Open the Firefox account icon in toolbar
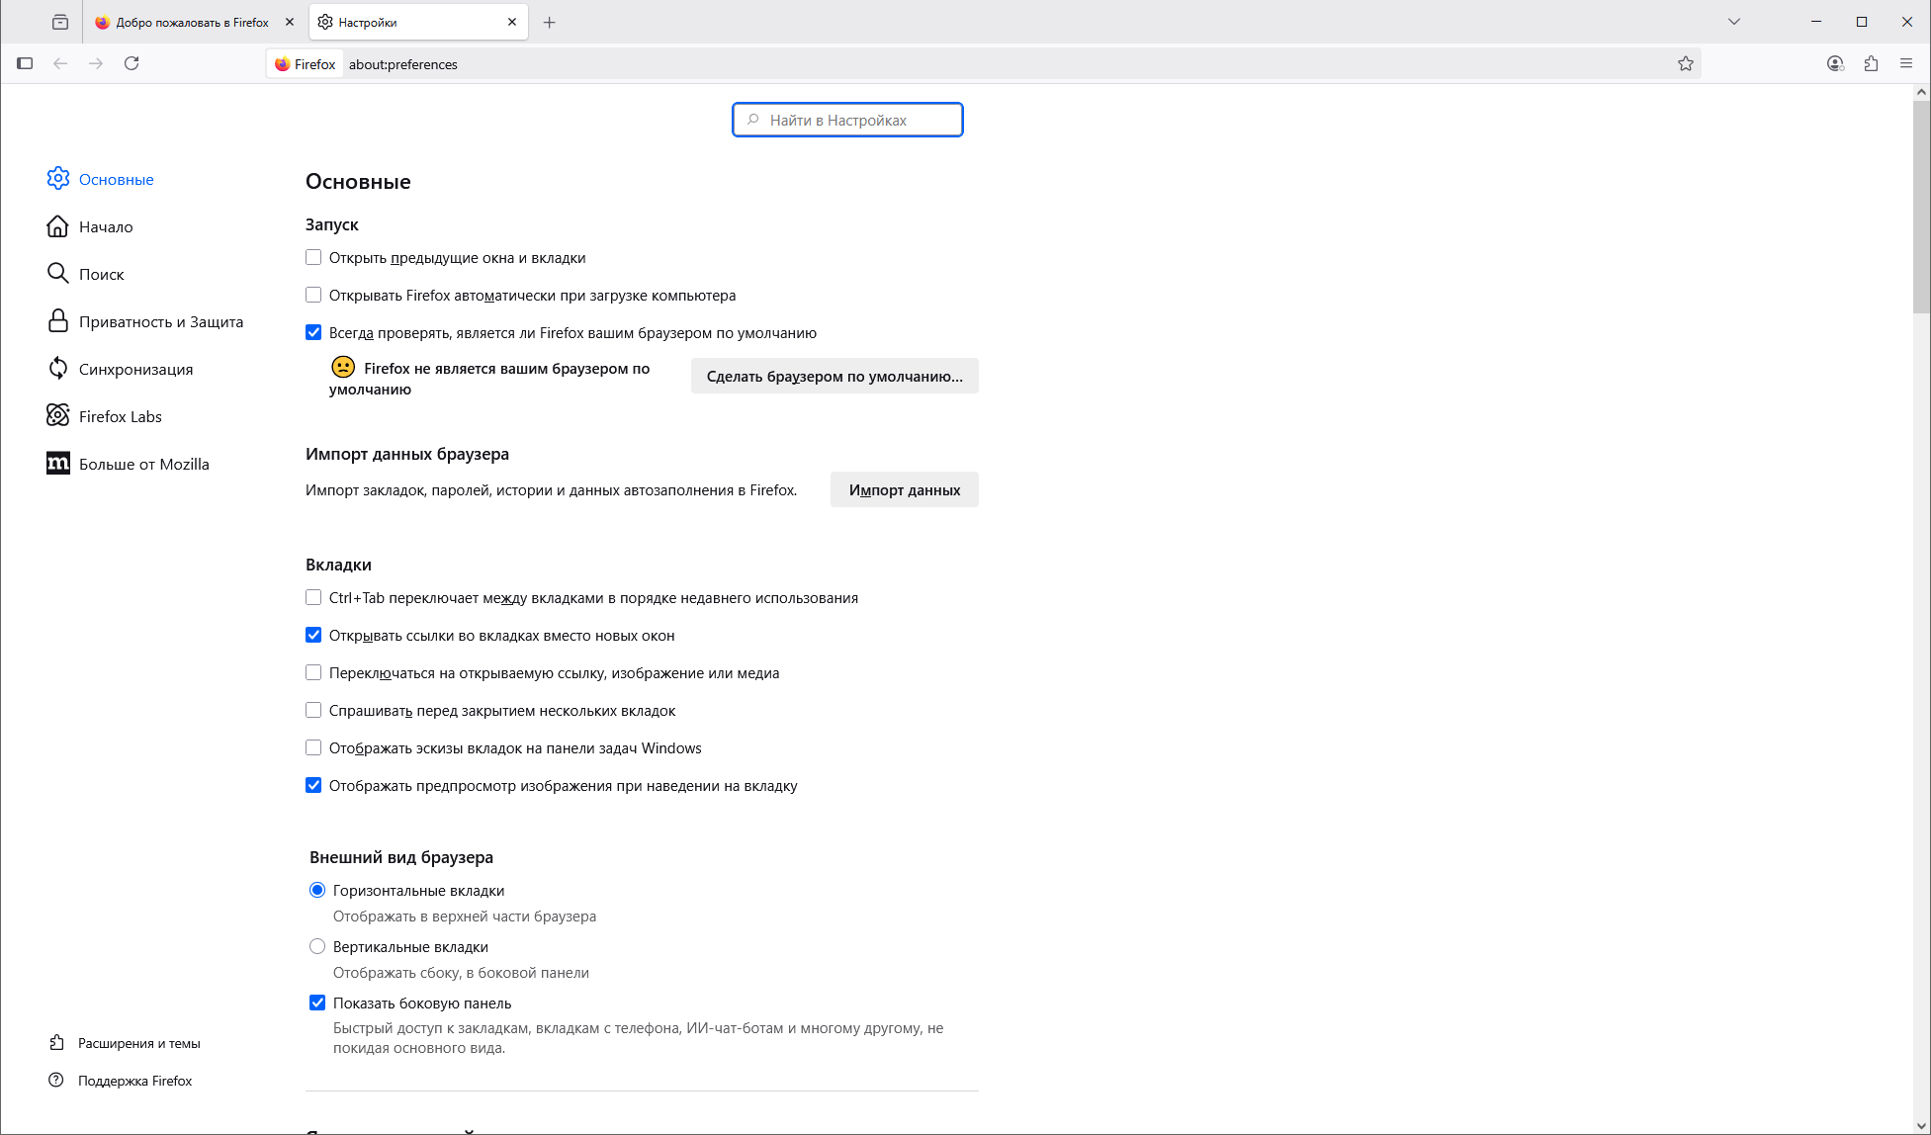Image resolution: width=1931 pixels, height=1135 pixels. point(1835,64)
